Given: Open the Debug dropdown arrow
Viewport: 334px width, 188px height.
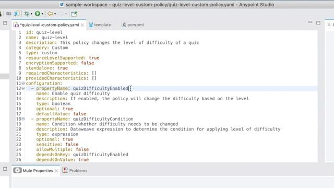Looking at the screenshot, I should click(31, 14).
